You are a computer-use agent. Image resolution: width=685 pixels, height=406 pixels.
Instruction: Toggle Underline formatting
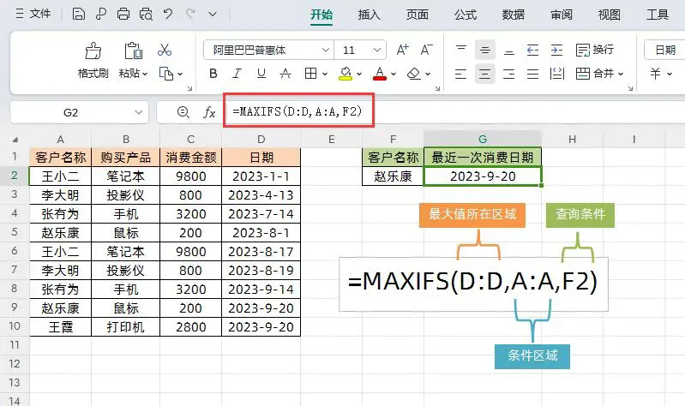click(x=261, y=74)
